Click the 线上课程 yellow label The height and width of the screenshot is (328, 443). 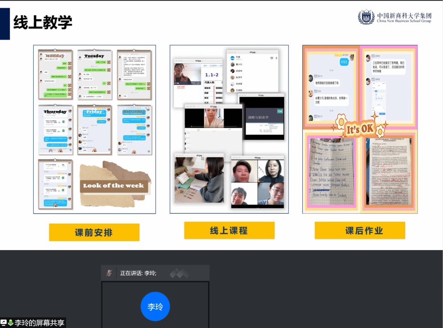coord(229,231)
